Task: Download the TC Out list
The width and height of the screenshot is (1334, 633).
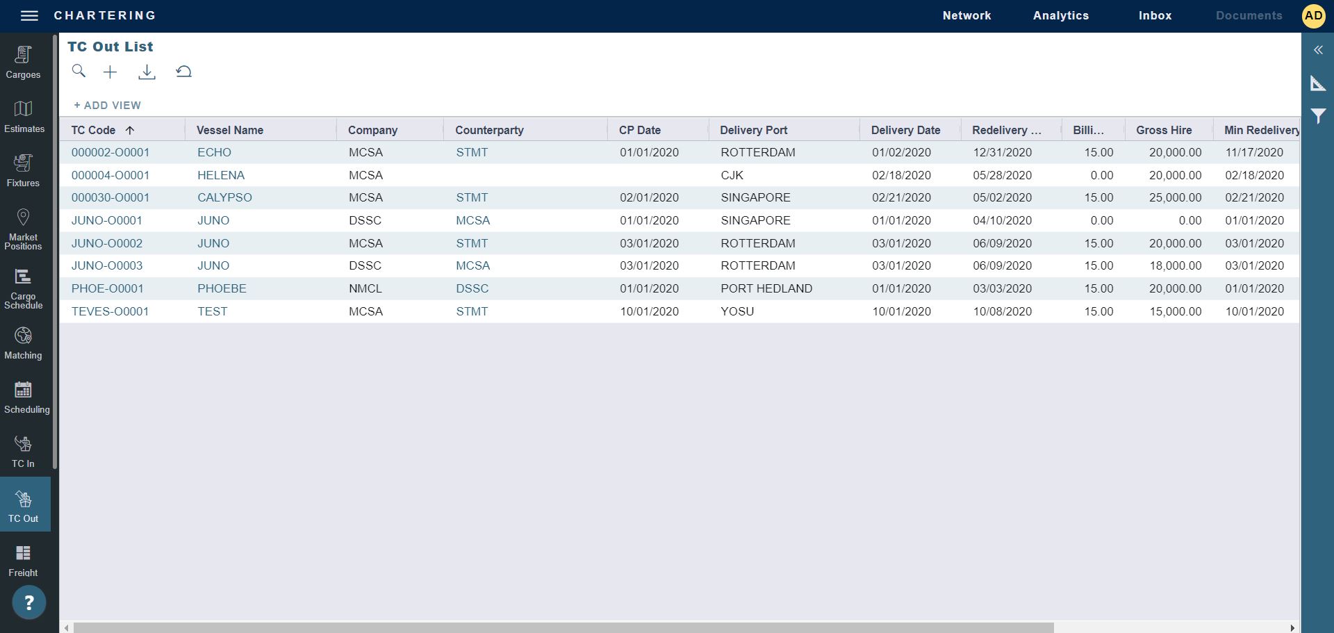Action: pyautogui.click(x=147, y=72)
